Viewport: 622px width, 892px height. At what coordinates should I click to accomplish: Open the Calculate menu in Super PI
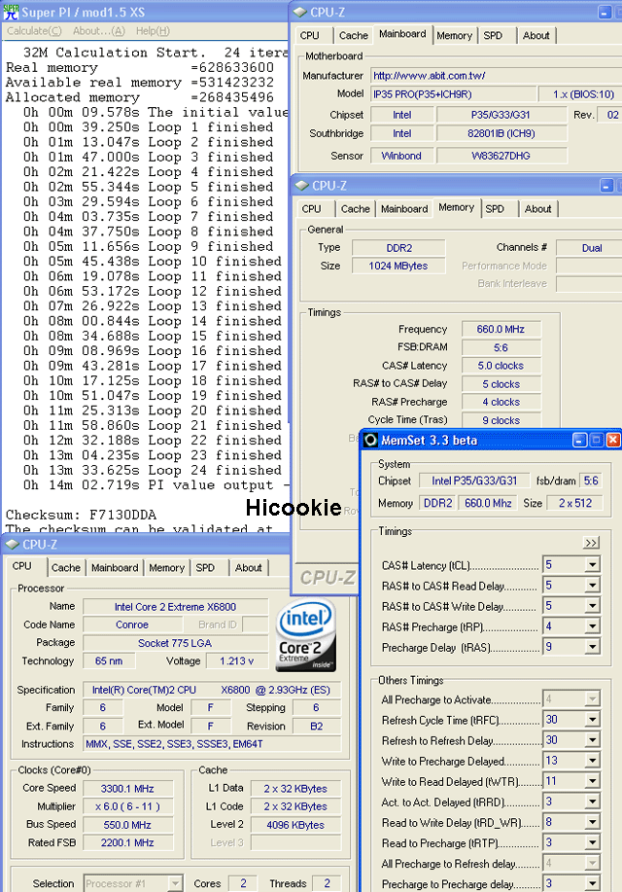(x=34, y=31)
